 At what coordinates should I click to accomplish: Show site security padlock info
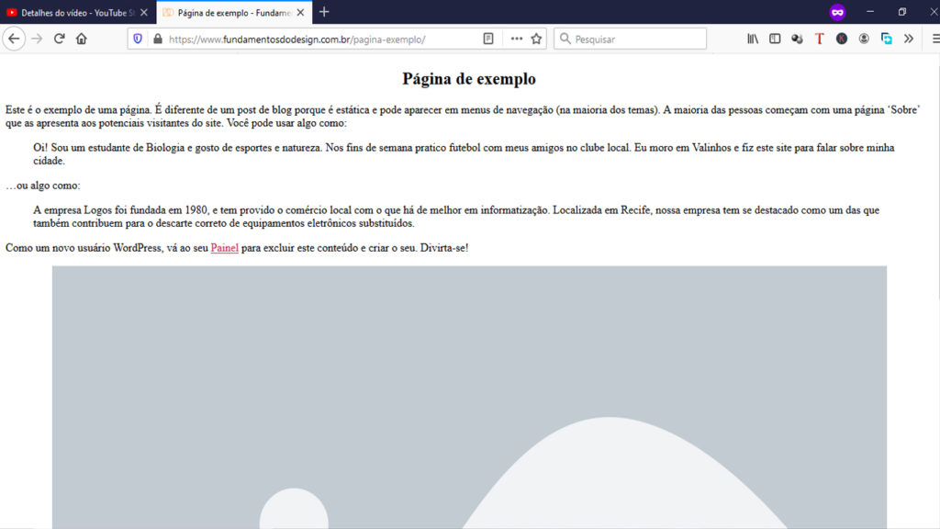(x=158, y=39)
